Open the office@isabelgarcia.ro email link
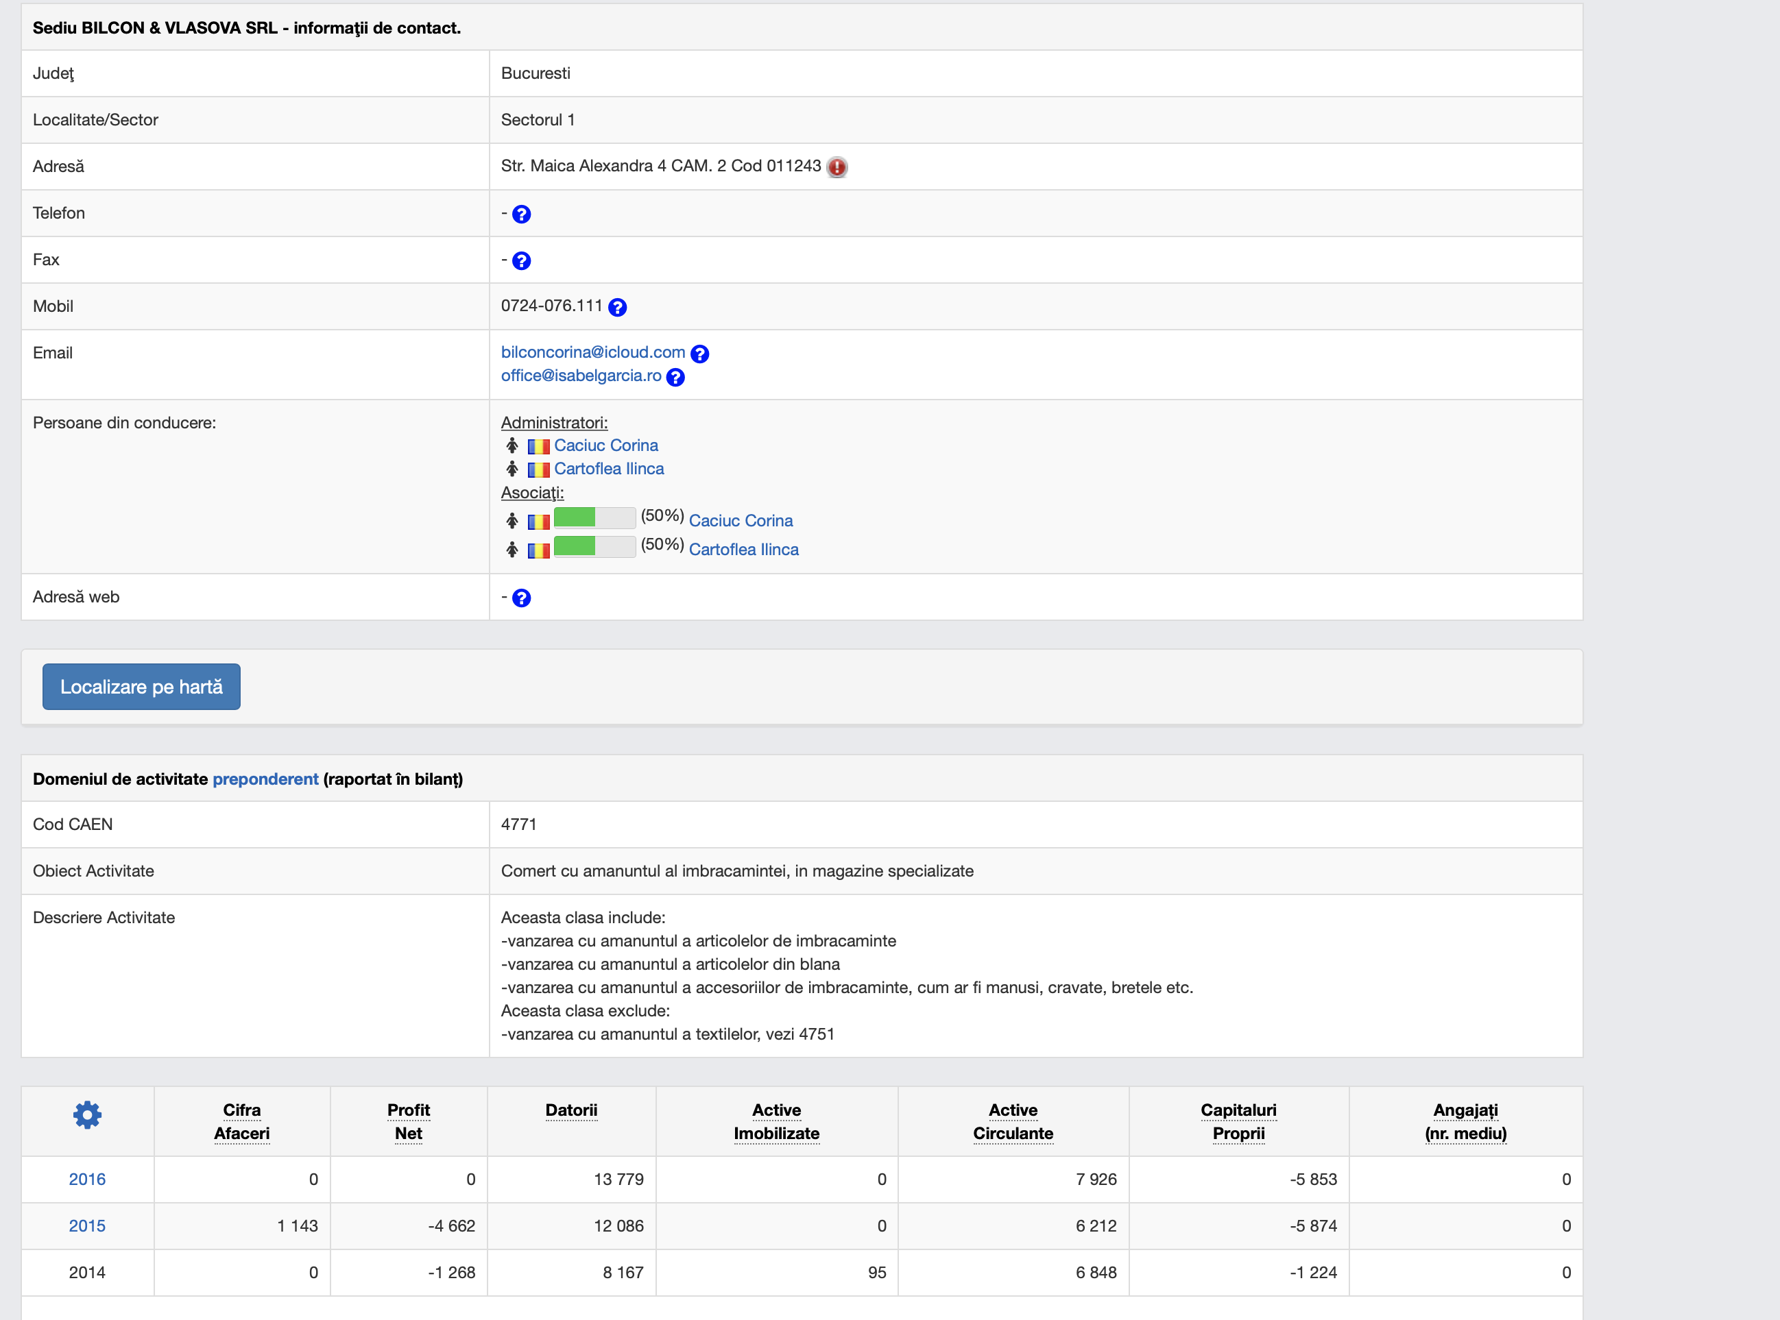Image resolution: width=1780 pixels, height=1320 pixels. [581, 376]
